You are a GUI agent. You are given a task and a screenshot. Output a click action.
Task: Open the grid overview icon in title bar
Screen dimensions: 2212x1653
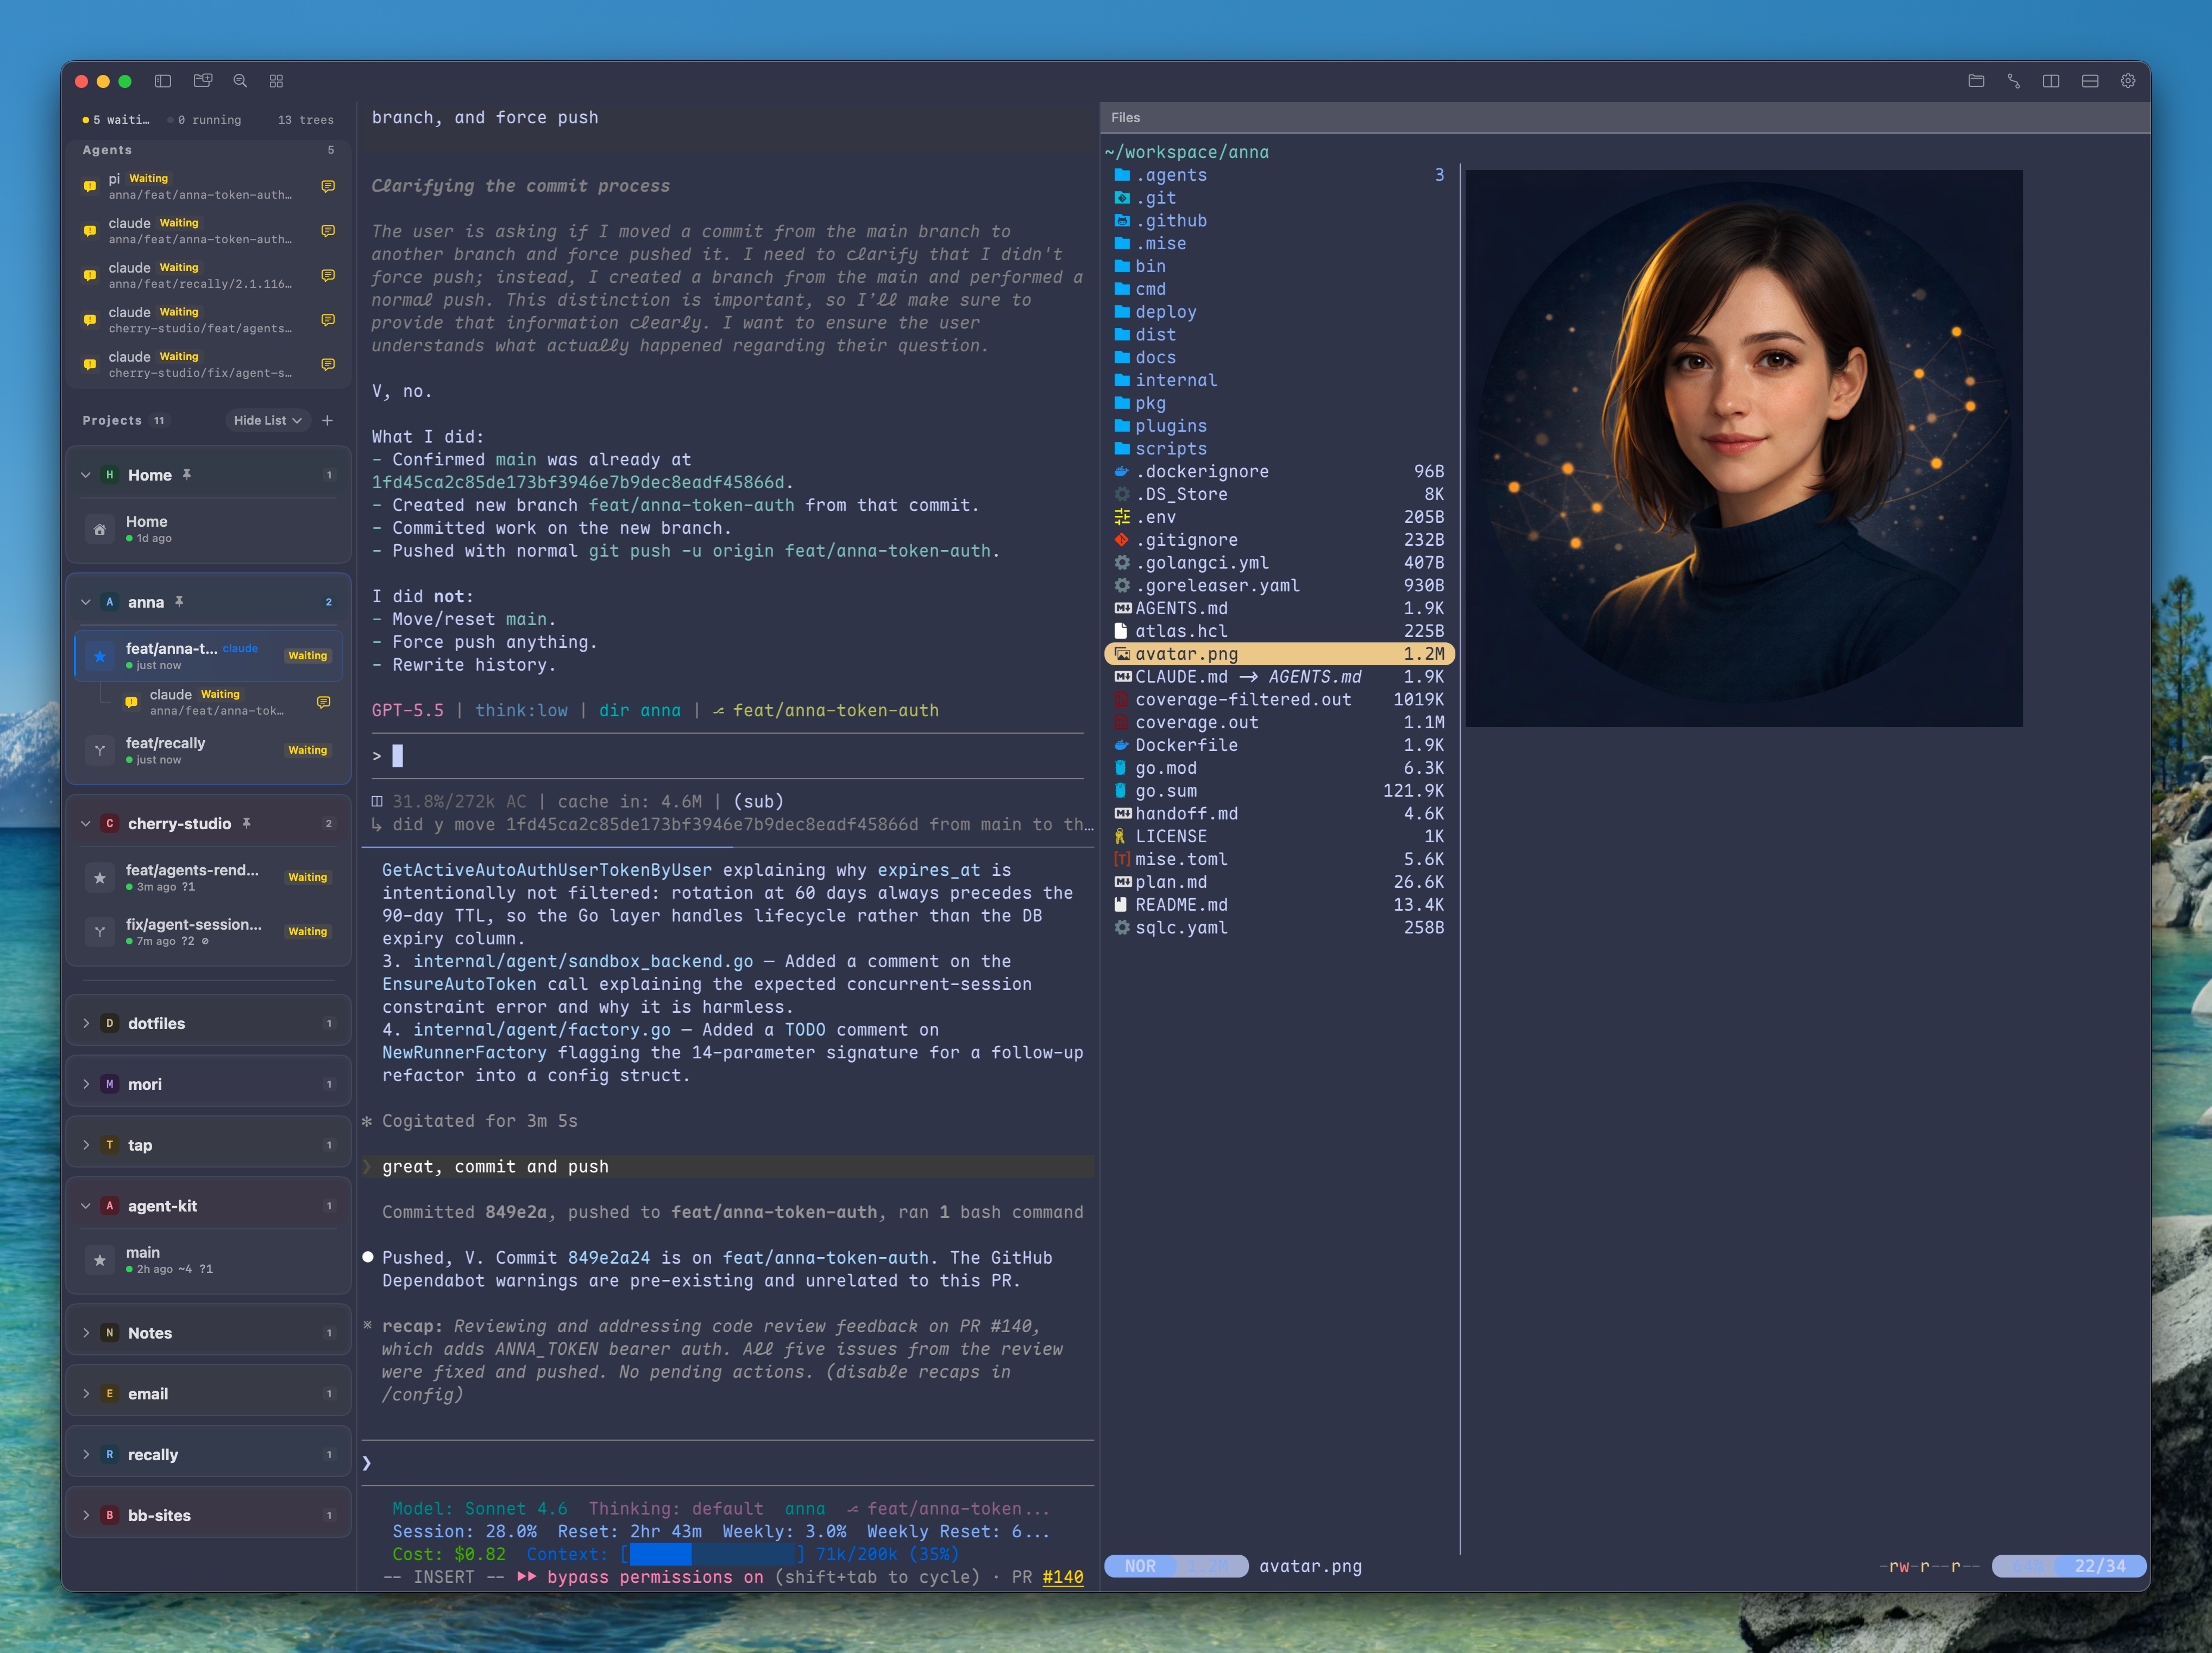pyautogui.click(x=277, y=81)
